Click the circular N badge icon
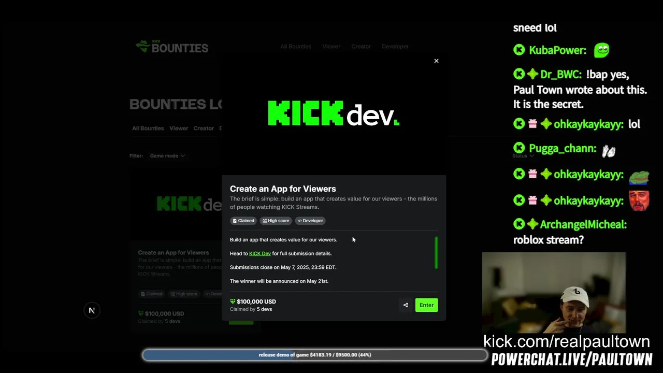This screenshot has height=373, width=663. tap(92, 310)
